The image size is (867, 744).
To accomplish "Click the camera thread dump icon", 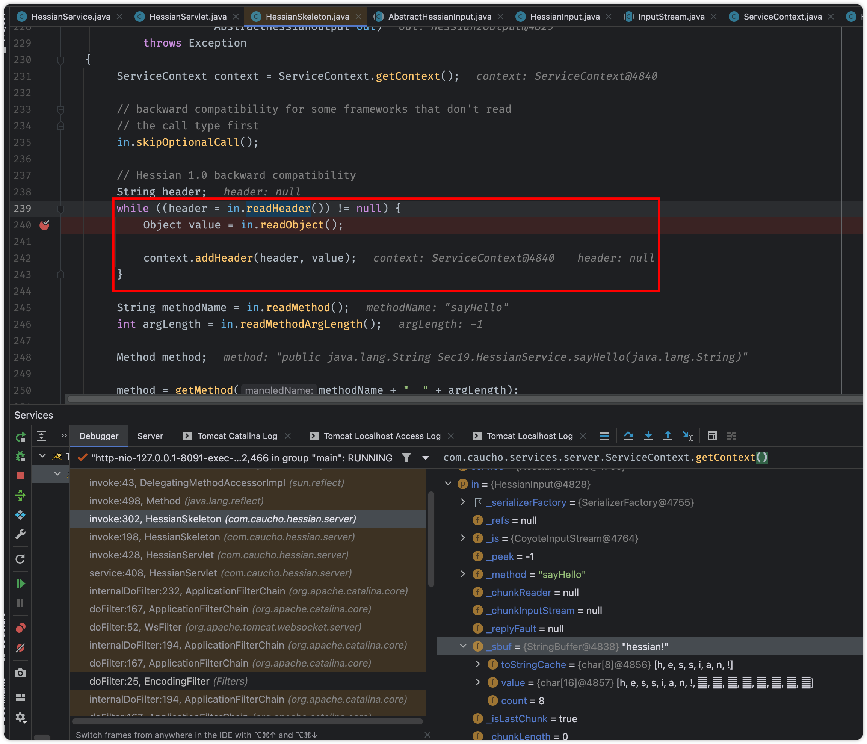I will (20, 673).
